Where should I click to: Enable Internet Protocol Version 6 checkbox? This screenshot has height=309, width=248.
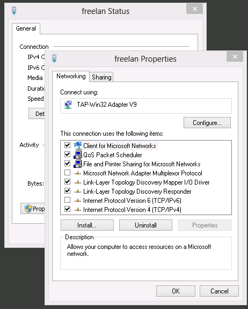(68, 200)
